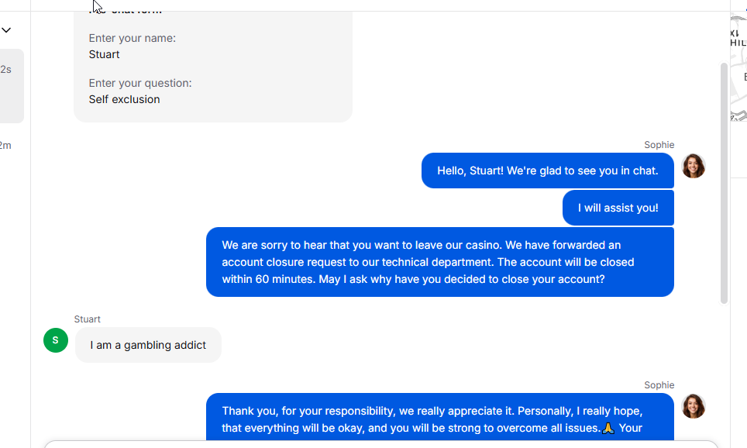The height and width of the screenshot is (448, 747).
Task: Click the account closure message bubble
Action: tap(439, 262)
